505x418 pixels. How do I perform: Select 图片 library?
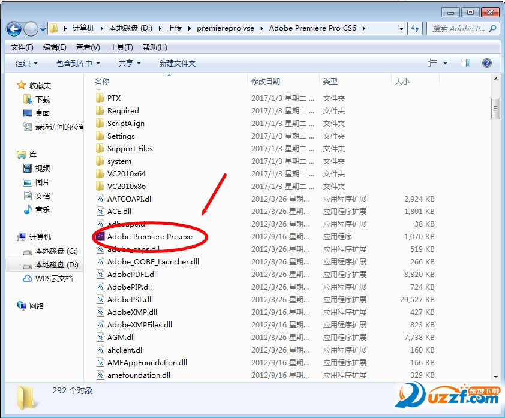tap(37, 182)
